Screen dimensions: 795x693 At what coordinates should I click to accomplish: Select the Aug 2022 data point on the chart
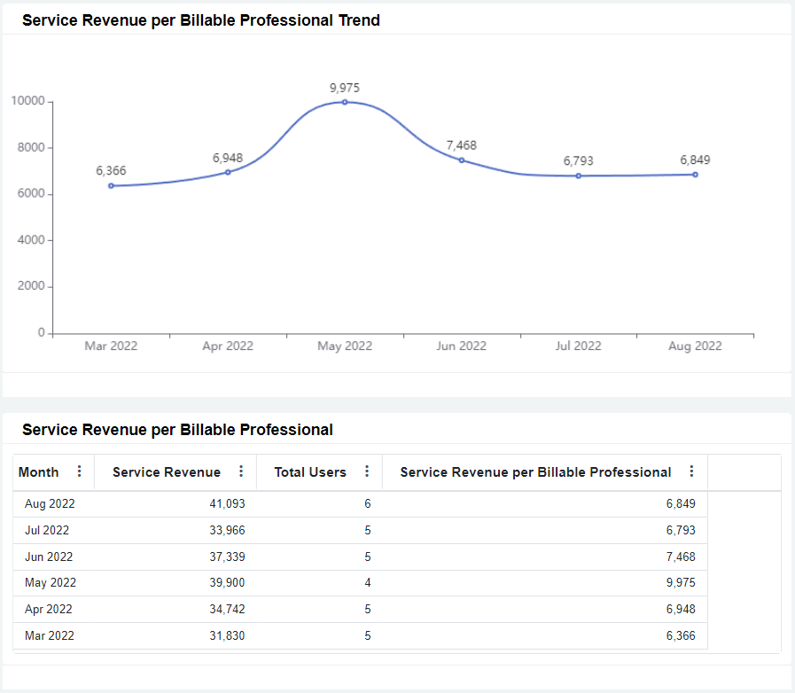click(696, 174)
